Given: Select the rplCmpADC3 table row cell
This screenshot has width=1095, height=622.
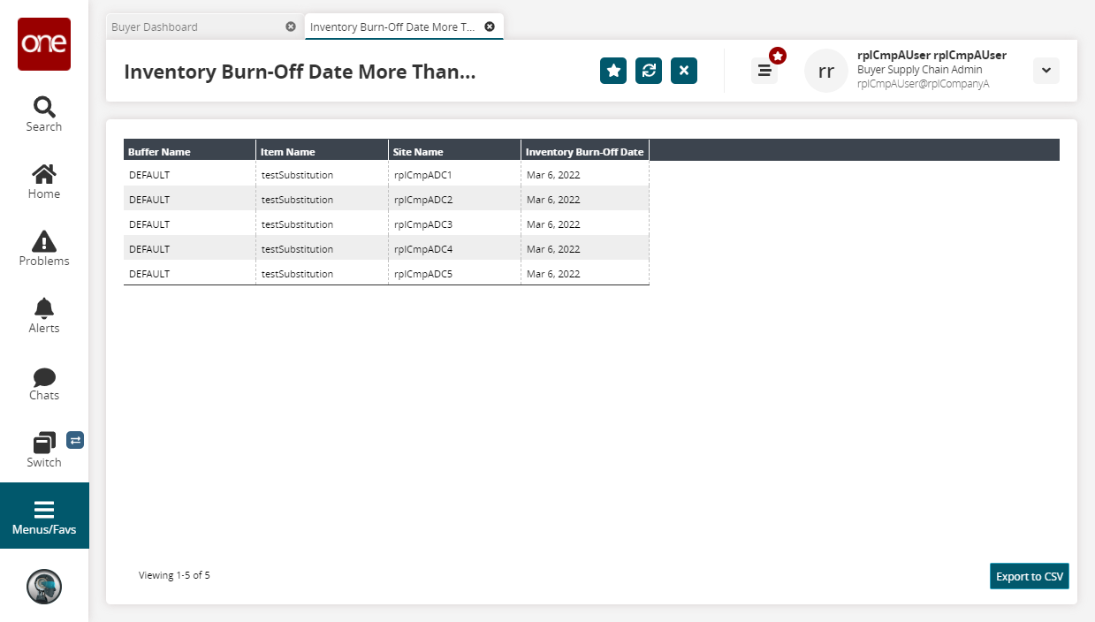Looking at the screenshot, I should [x=423, y=224].
